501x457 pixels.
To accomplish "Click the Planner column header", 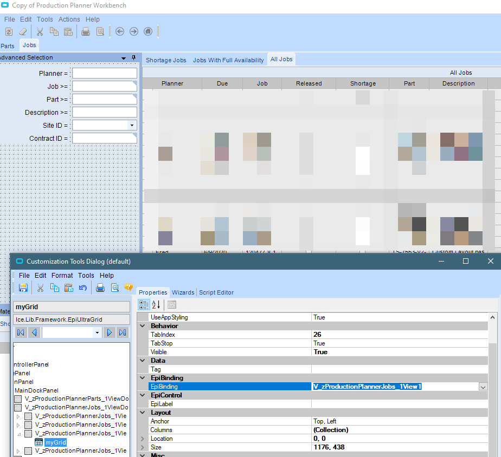I will coord(172,83).
